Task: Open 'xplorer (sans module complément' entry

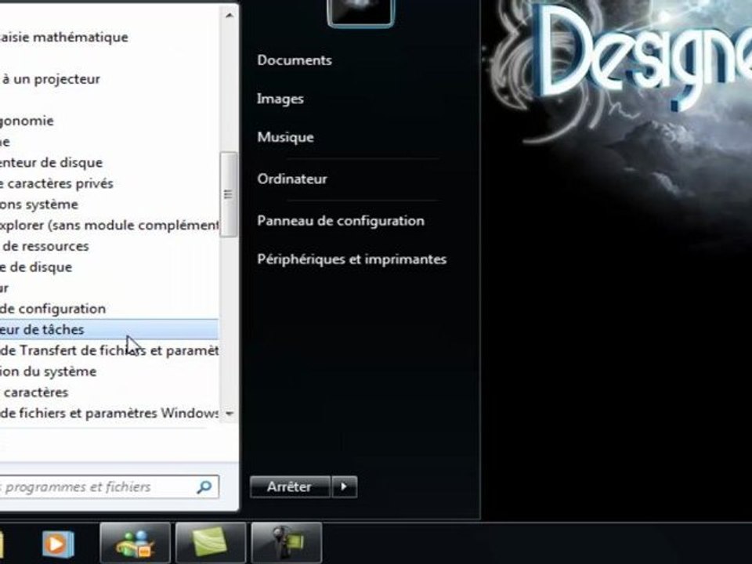Action: click(109, 225)
